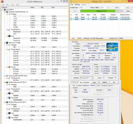Open the Tools dropdown arrow in CPU-Z
Image resolution: width=133 pixels, height=124 pixels.
98,82
